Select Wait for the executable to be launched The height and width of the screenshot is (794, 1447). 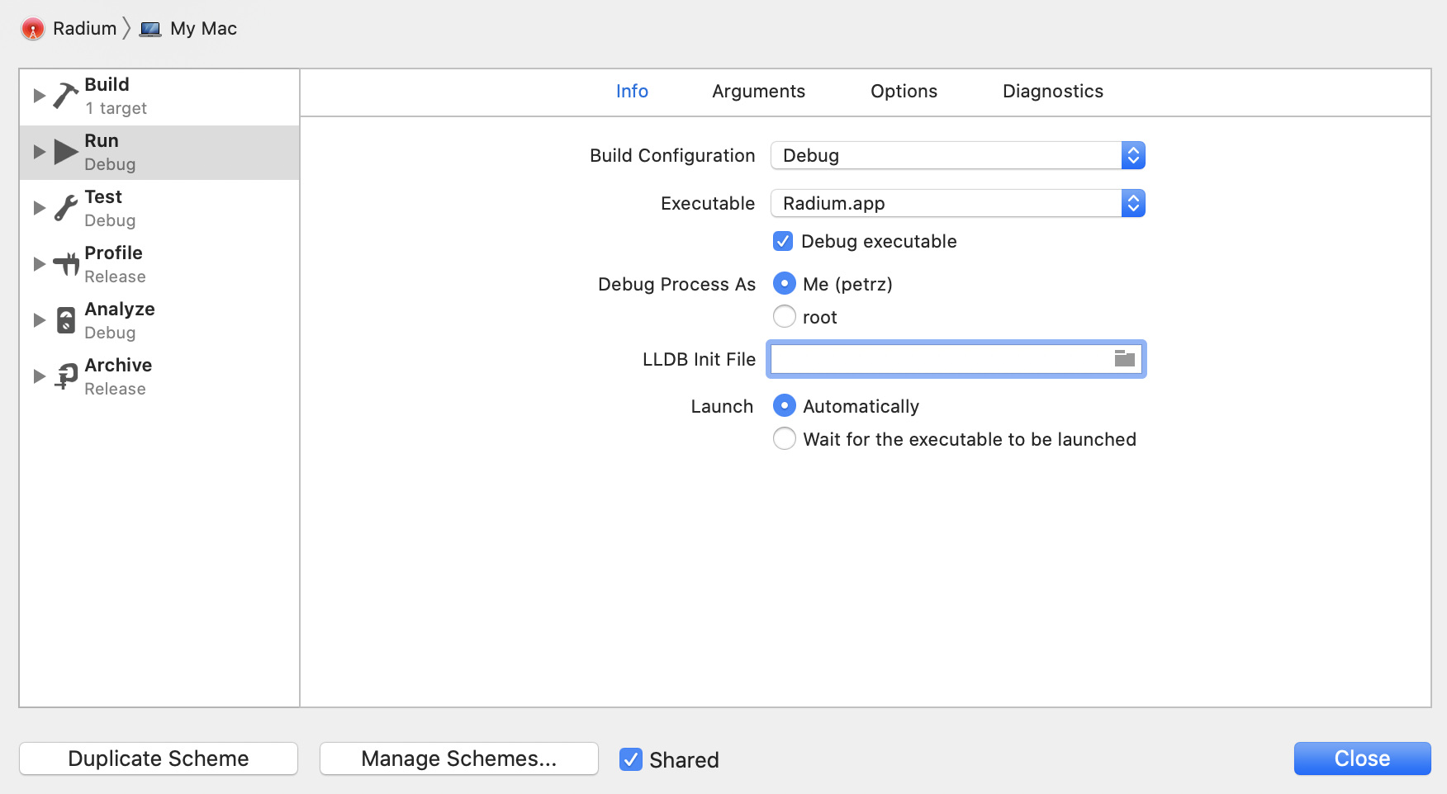[785, 439]
